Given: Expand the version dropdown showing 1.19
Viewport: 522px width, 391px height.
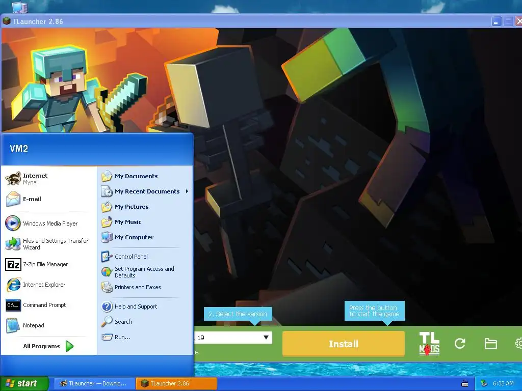Looking at the screenshot, I should (266, 338).
